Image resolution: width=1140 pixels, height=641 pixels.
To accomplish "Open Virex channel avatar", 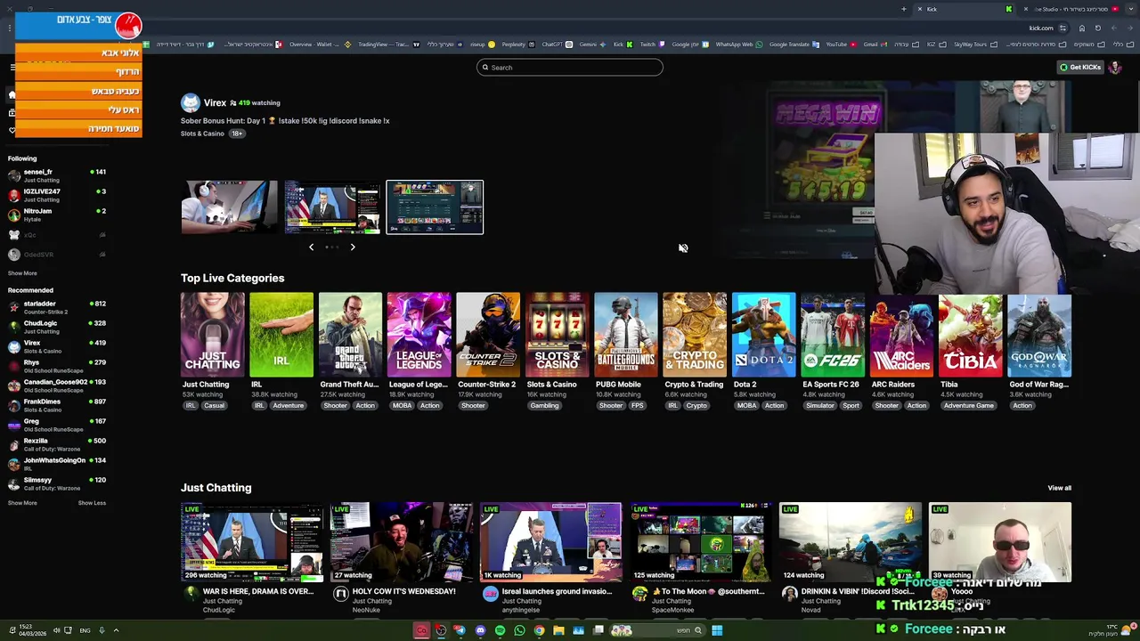I will (x=190, y=102).
